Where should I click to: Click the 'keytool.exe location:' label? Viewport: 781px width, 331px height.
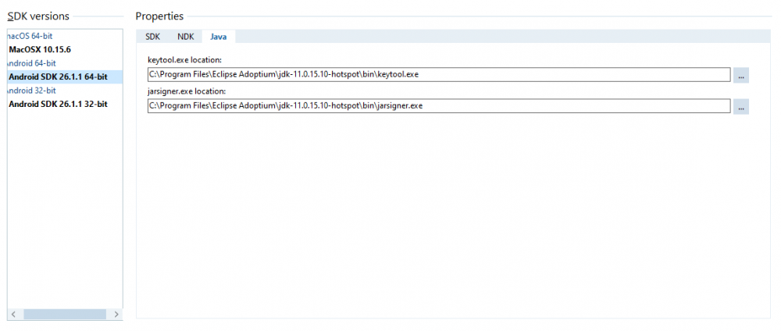click(184, 60)
